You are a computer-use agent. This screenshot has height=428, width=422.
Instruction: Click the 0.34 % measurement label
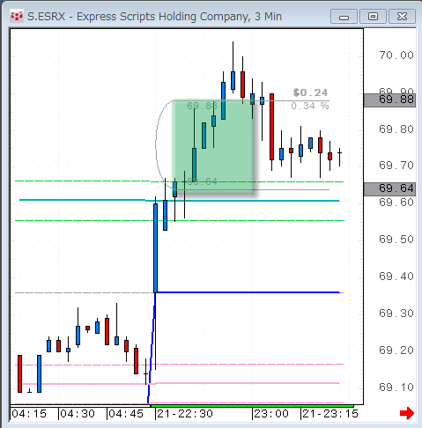pos(310,106)
